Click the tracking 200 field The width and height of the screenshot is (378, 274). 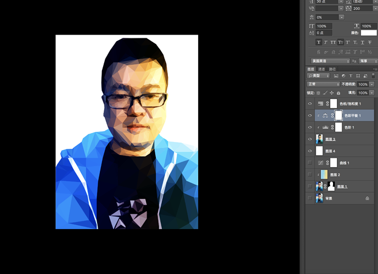coord(362,8)
